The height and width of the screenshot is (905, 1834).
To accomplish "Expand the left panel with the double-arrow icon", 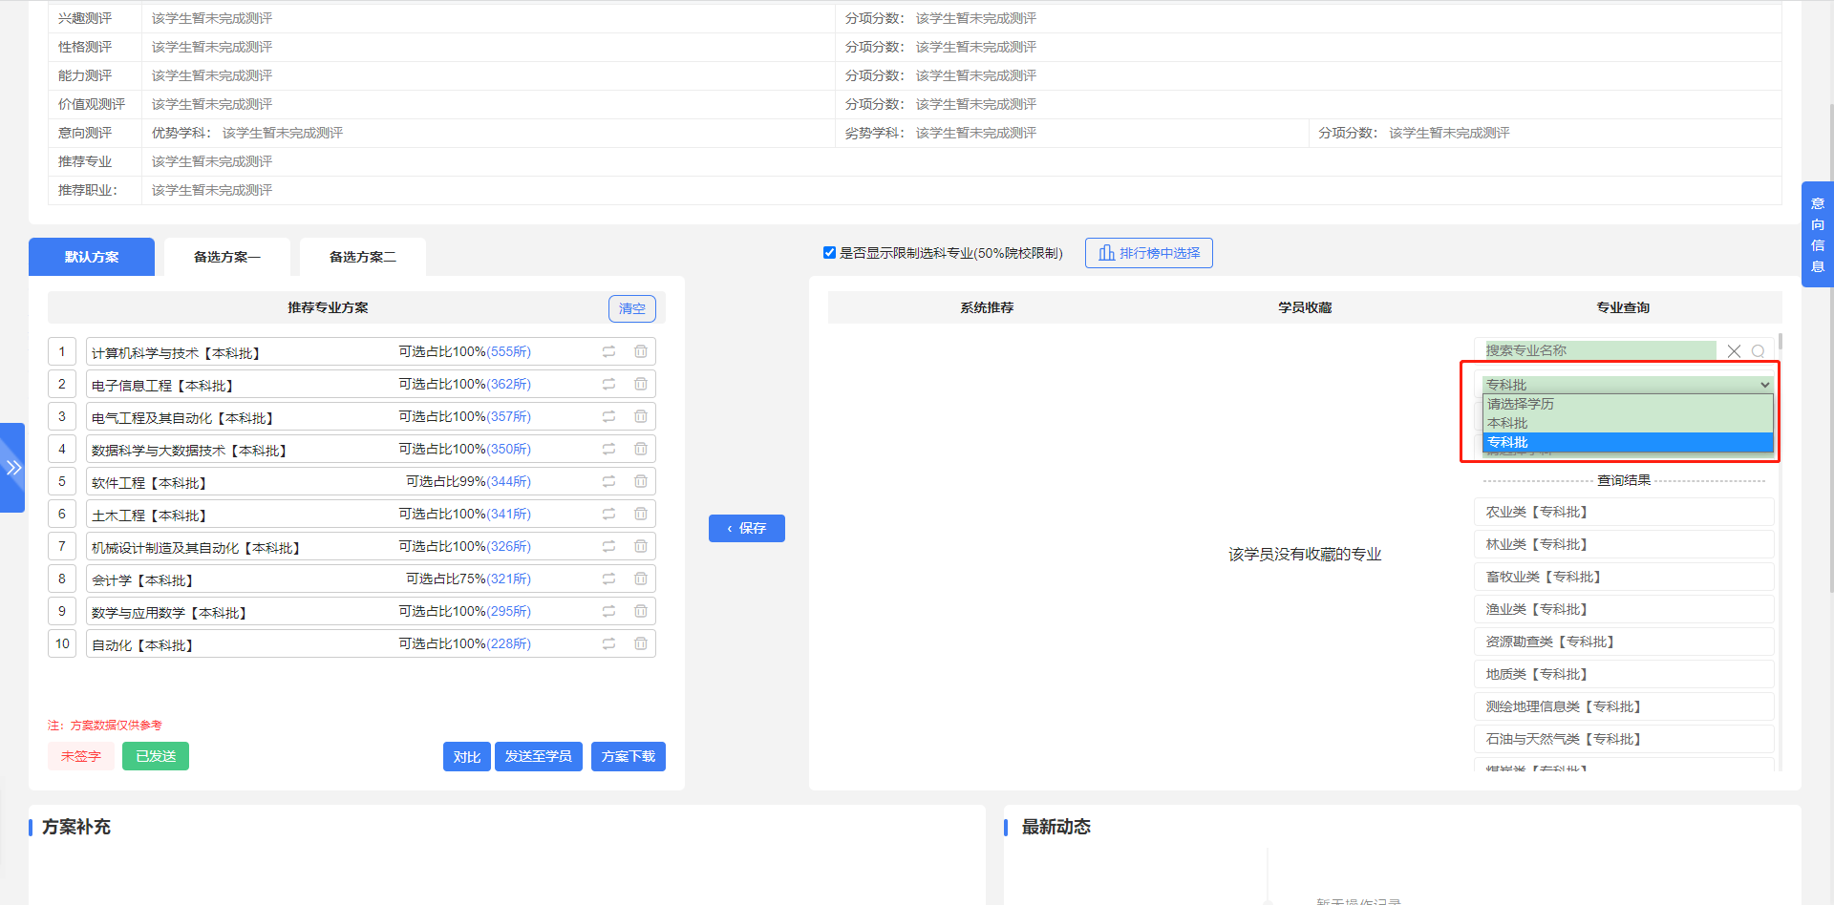I will (x=13, y=467).
